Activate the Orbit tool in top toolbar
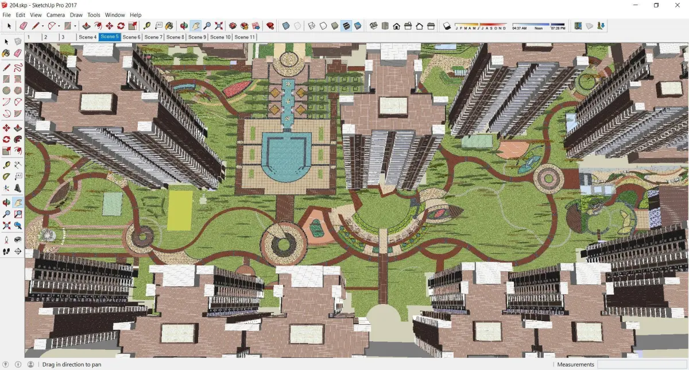The width and height of the screenshot is (689, 370). pyautogui.click(x=184, y=26)
